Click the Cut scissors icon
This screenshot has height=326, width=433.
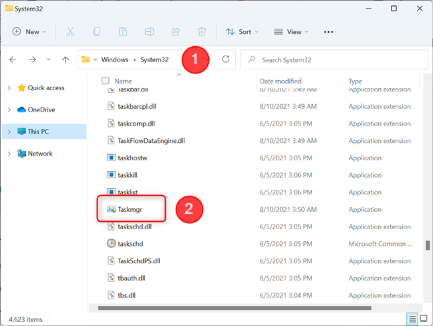(x=70, y=32)
